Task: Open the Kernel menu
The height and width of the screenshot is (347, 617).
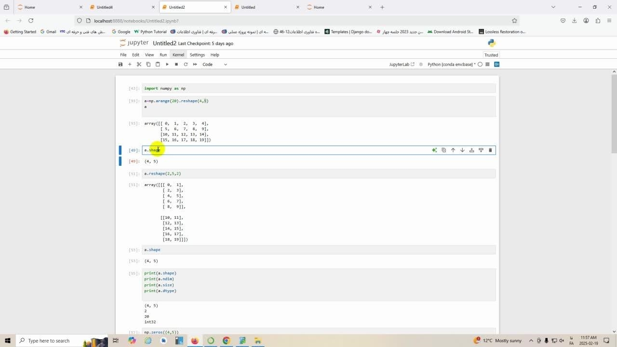Action: pos(178,55)
